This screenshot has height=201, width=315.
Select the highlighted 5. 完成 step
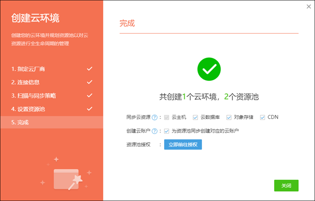tap(20, 122)
